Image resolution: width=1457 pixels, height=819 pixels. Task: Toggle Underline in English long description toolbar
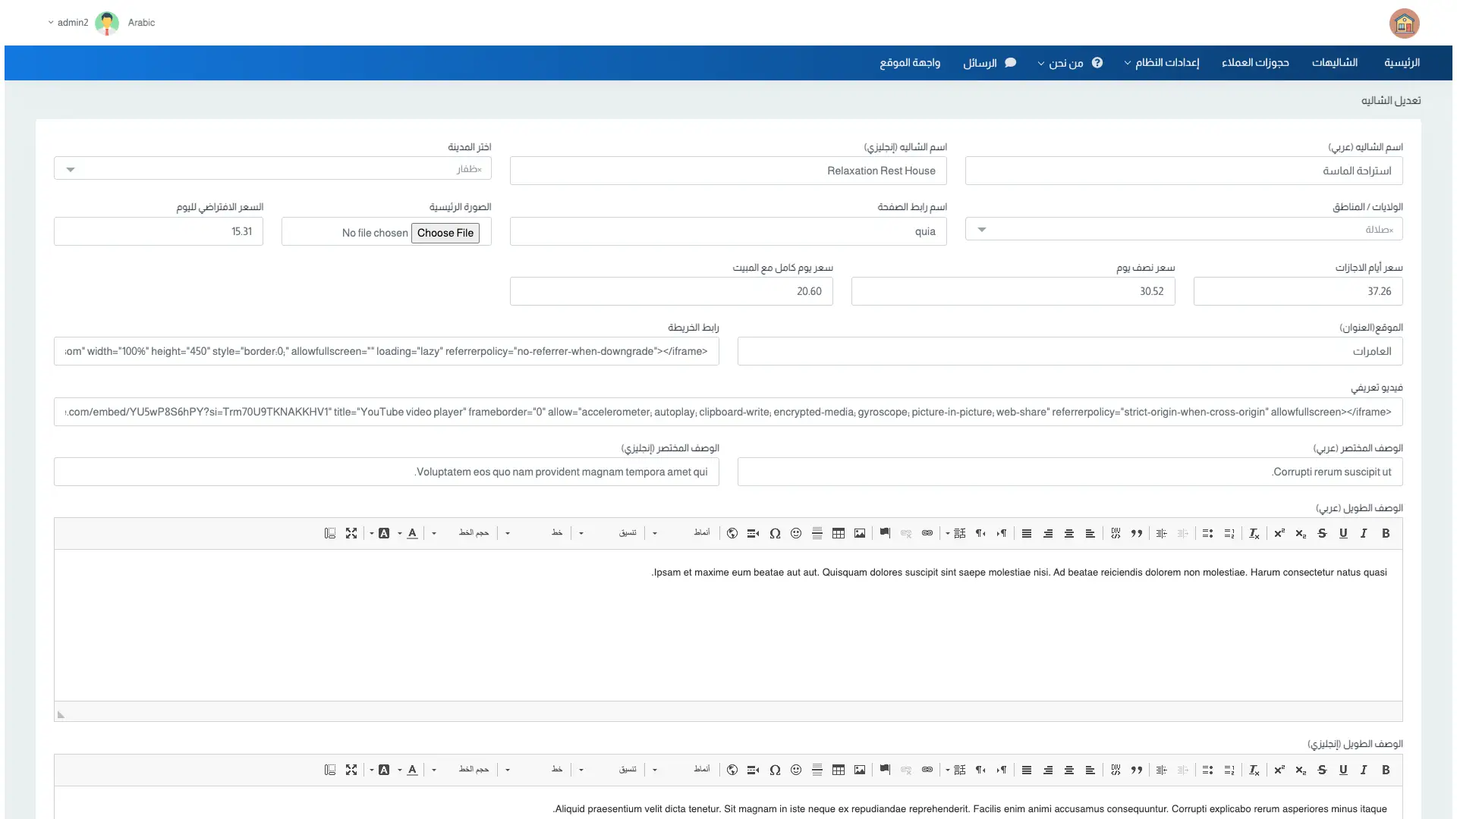click(x=1343, y=770)
